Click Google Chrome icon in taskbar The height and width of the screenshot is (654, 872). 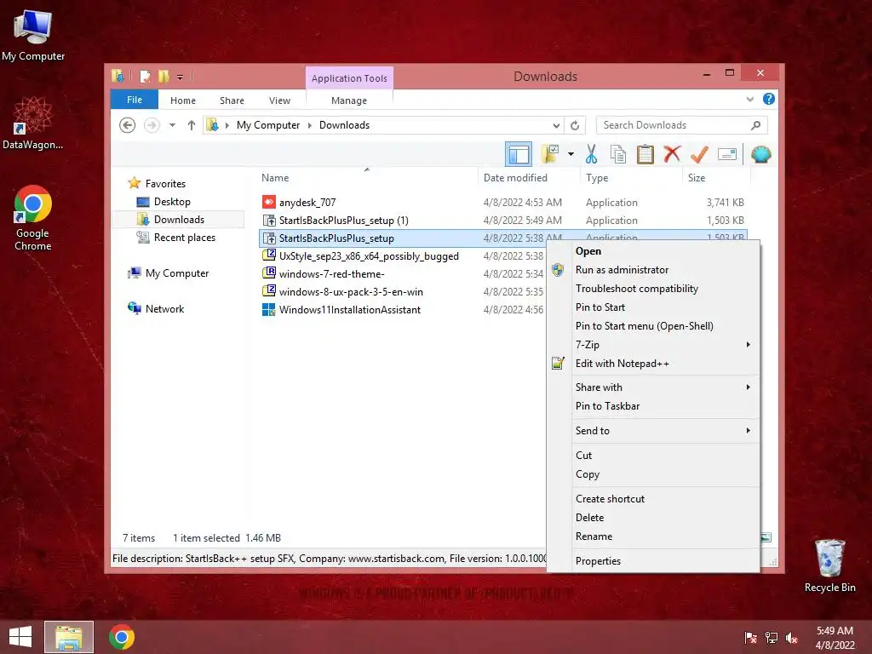(122, 637)
